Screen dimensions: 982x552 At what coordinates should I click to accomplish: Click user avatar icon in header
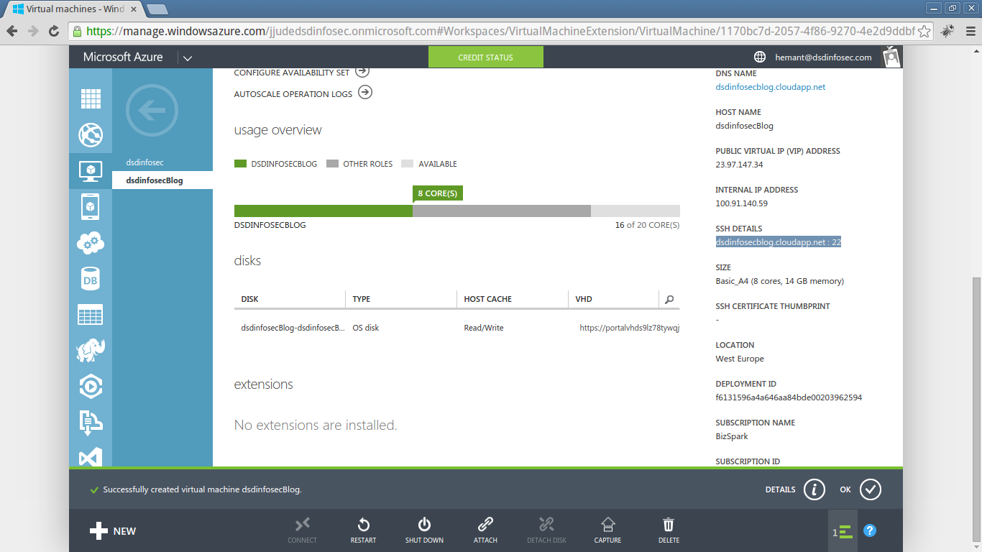(x=891, y=57)
